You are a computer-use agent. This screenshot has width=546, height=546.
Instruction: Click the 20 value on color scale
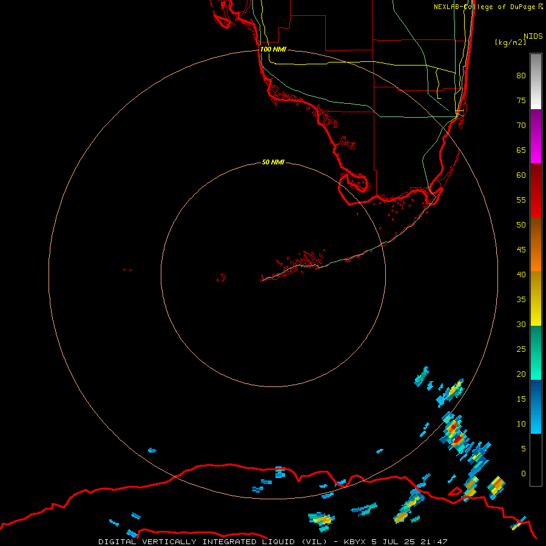click(521, 374)
